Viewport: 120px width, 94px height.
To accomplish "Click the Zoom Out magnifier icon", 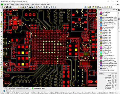I will (54, 7).
